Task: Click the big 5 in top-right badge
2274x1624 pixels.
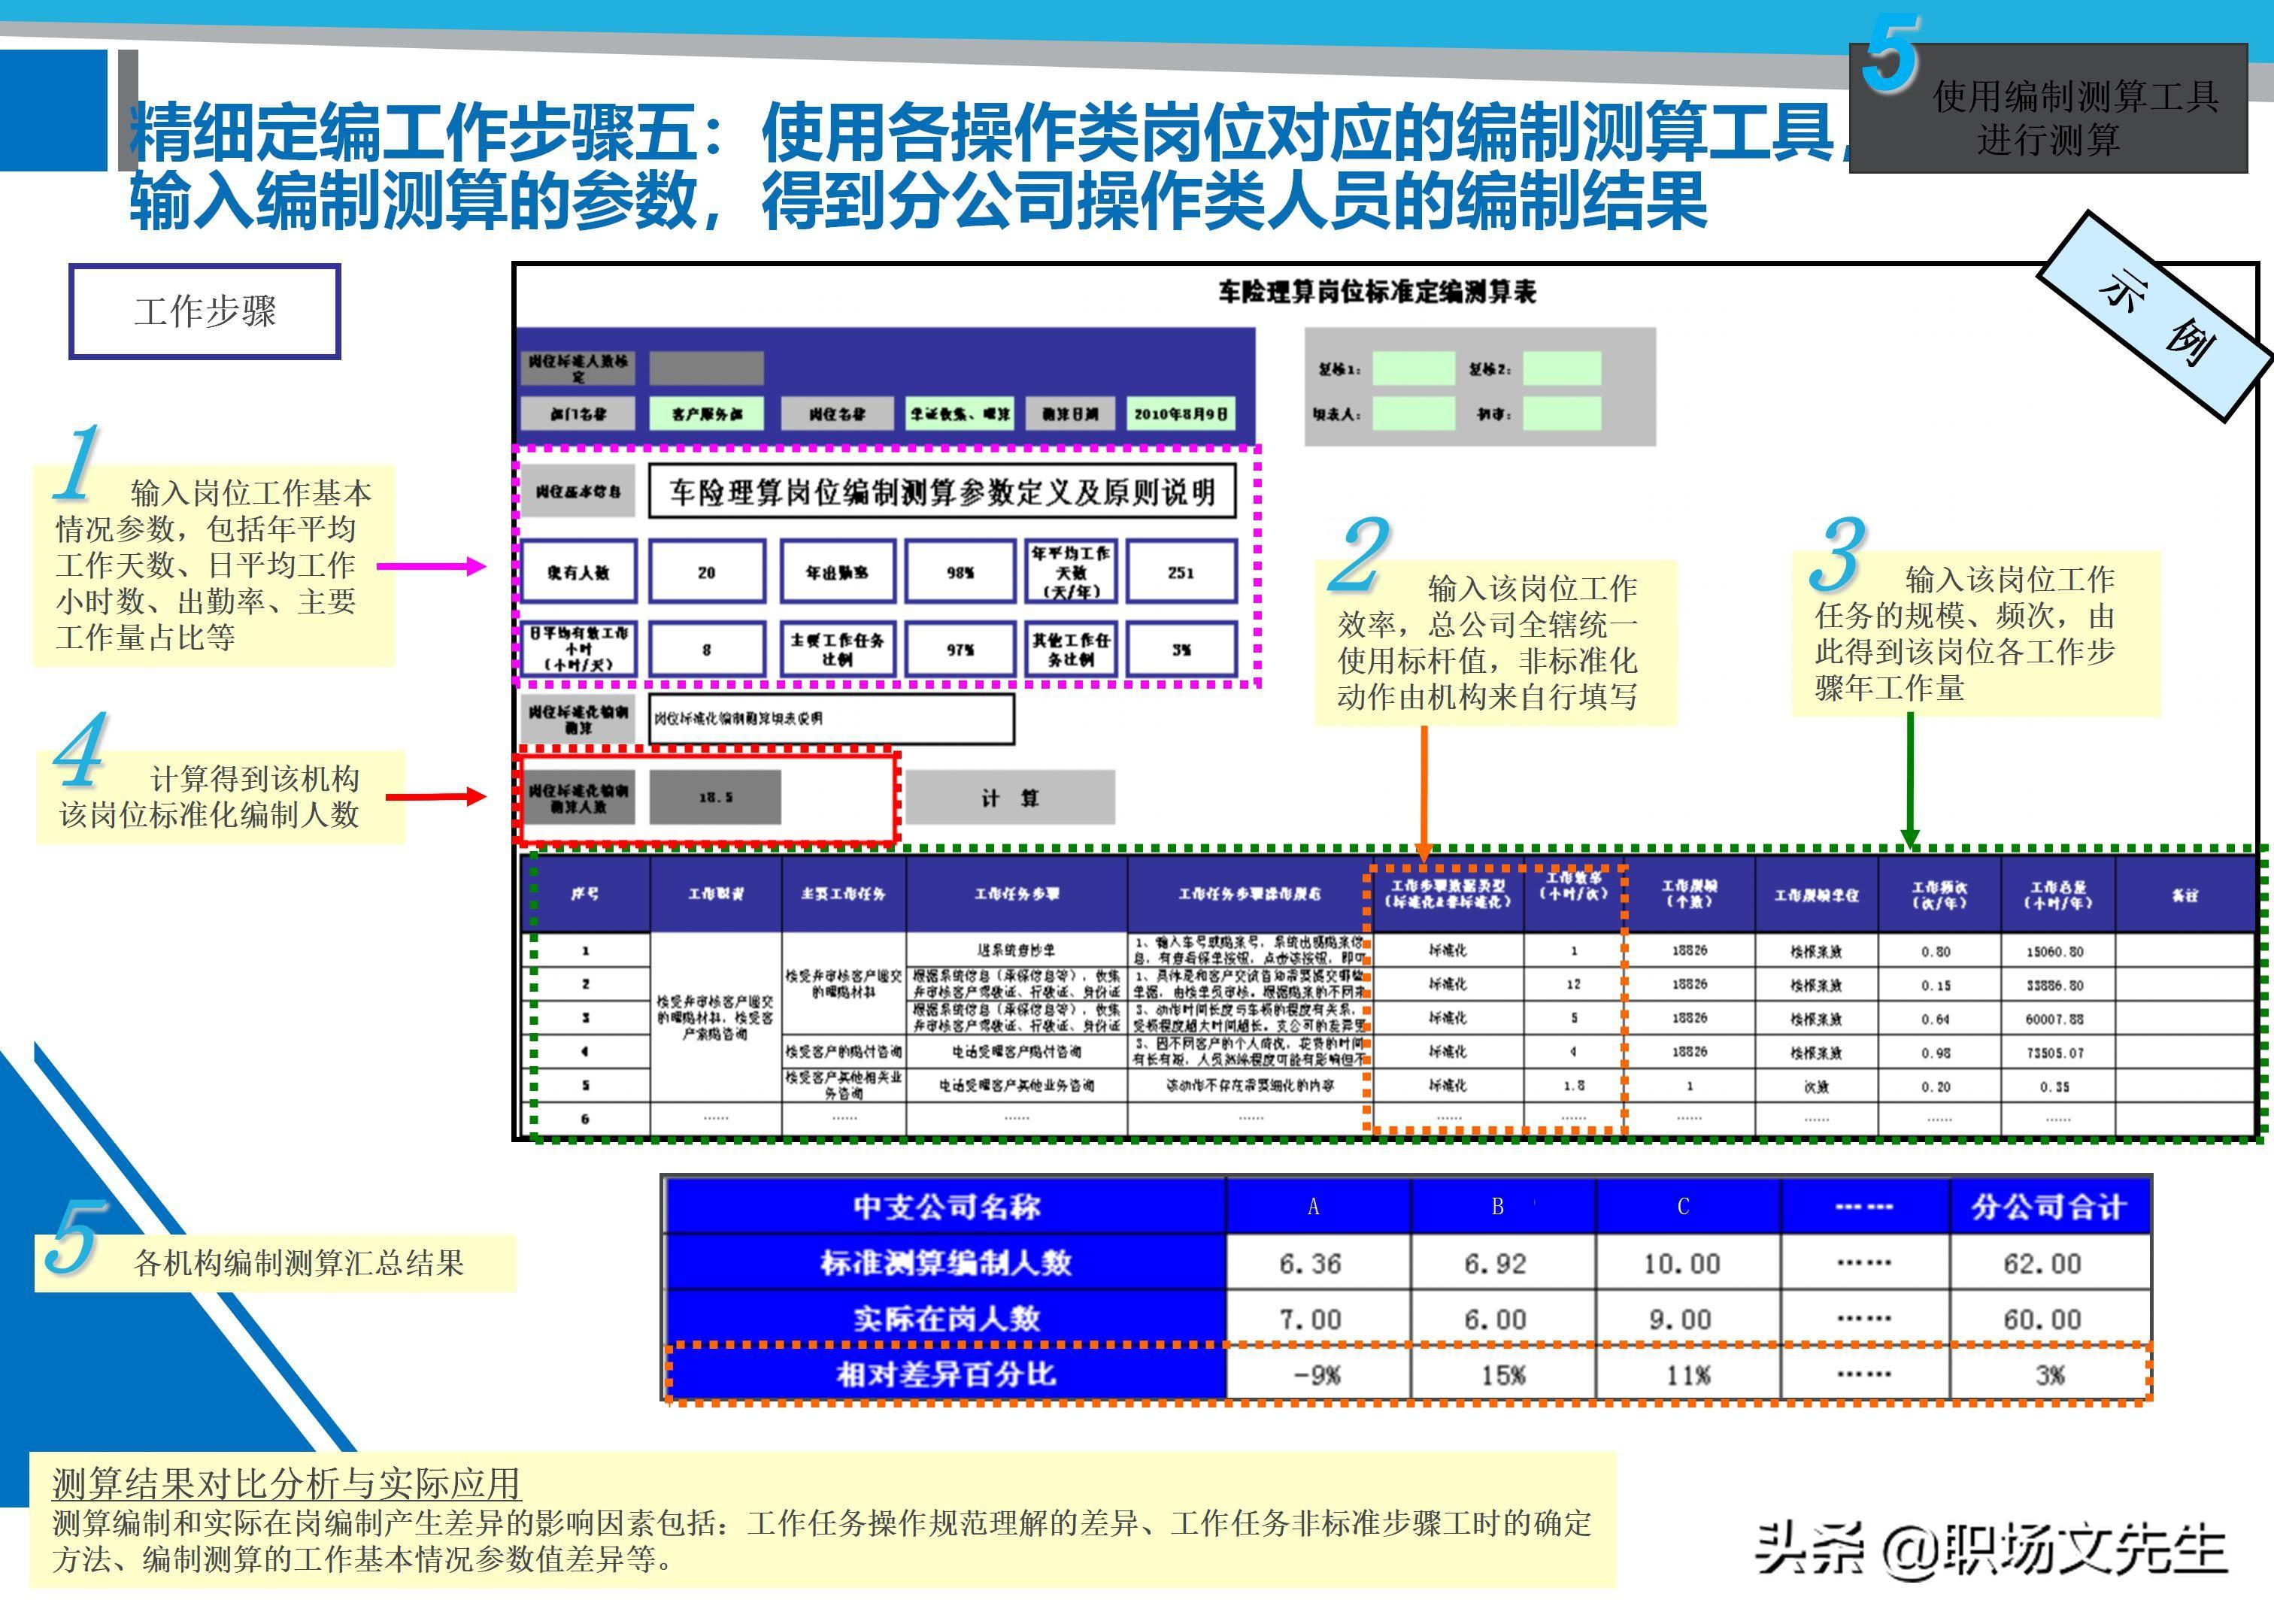Action: (x=1889, y=55)
